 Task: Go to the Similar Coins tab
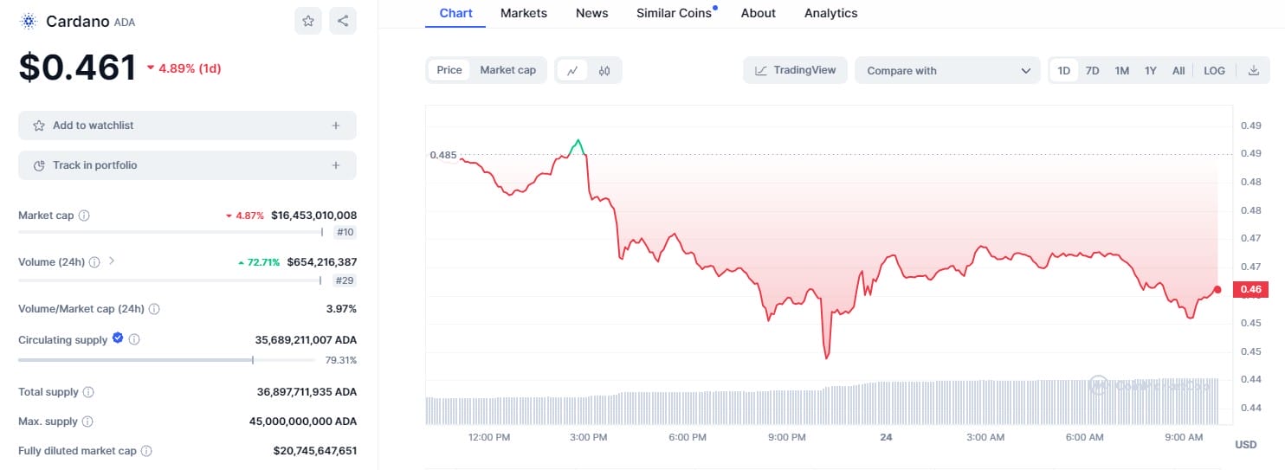click(674, 13)
